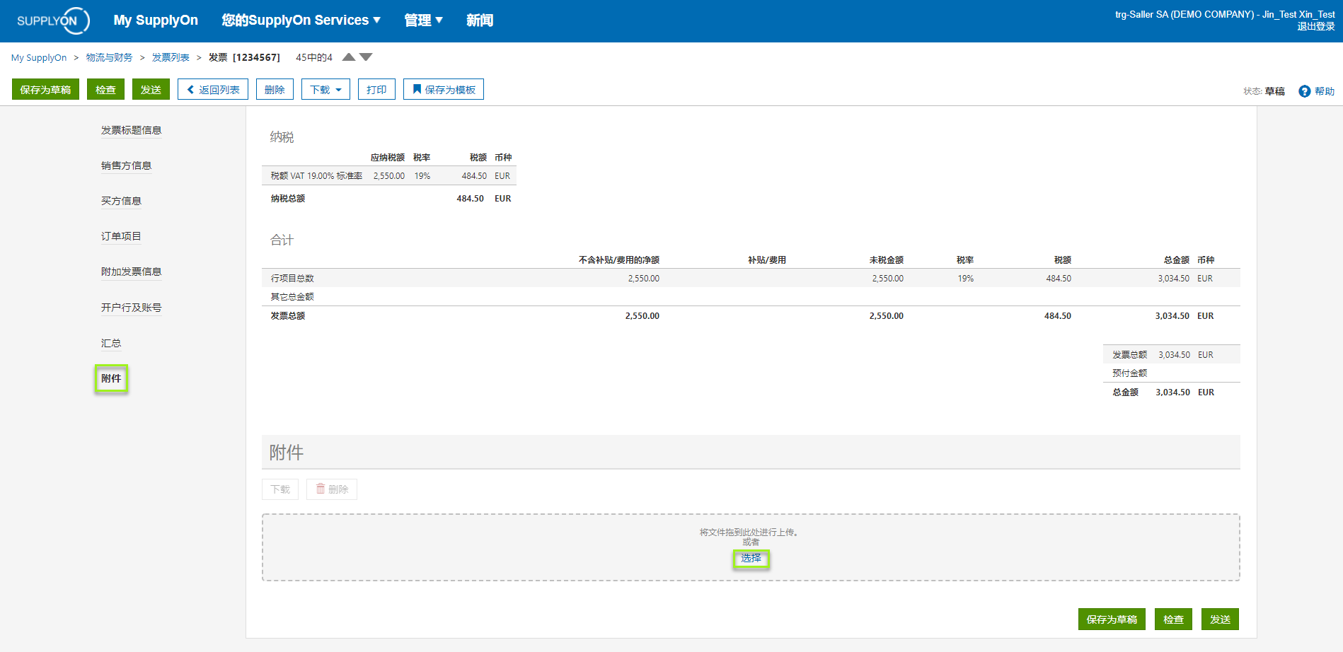1343x652 pixels.
Task: Click attachment 删除 trash button
Action: [332, 489]
